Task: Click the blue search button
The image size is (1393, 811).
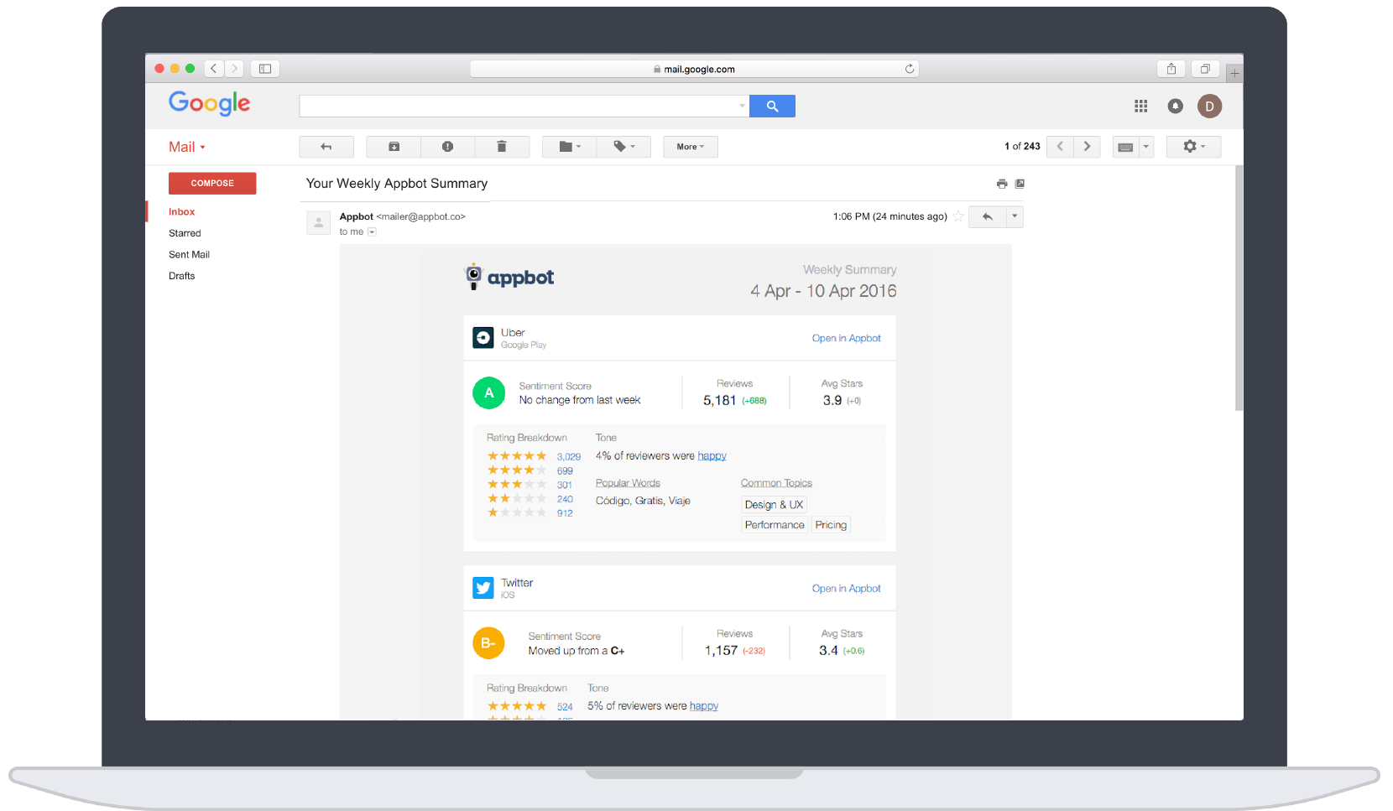Action: [772, 107]
